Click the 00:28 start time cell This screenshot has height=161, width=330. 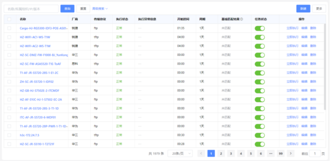pyautogui.click(x=181, y=144)
